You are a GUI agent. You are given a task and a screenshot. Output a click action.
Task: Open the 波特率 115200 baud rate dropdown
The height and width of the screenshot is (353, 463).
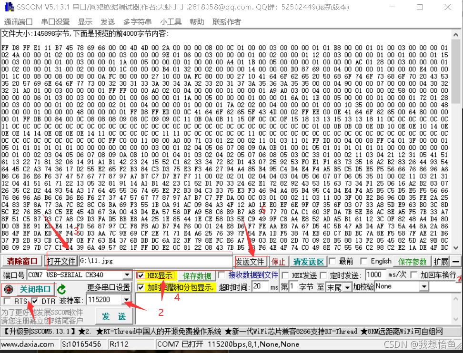click(x=126, y=300)
